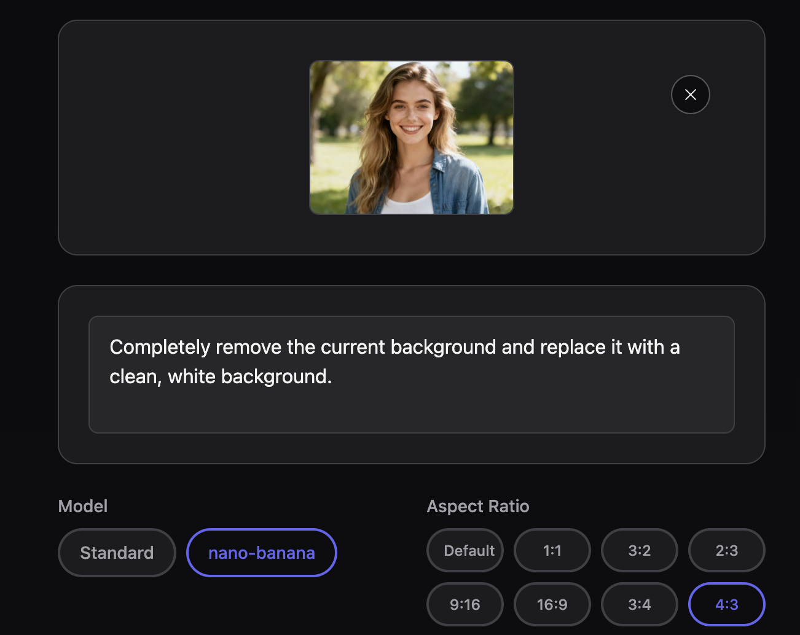Screen dimensions: 800x635
Task: Click the currently selected 4:3 ratio
Action: click(x=726, y=604)
